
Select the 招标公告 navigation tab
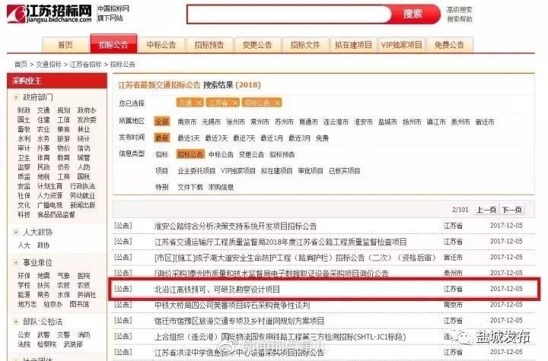[x=113, y=44]
